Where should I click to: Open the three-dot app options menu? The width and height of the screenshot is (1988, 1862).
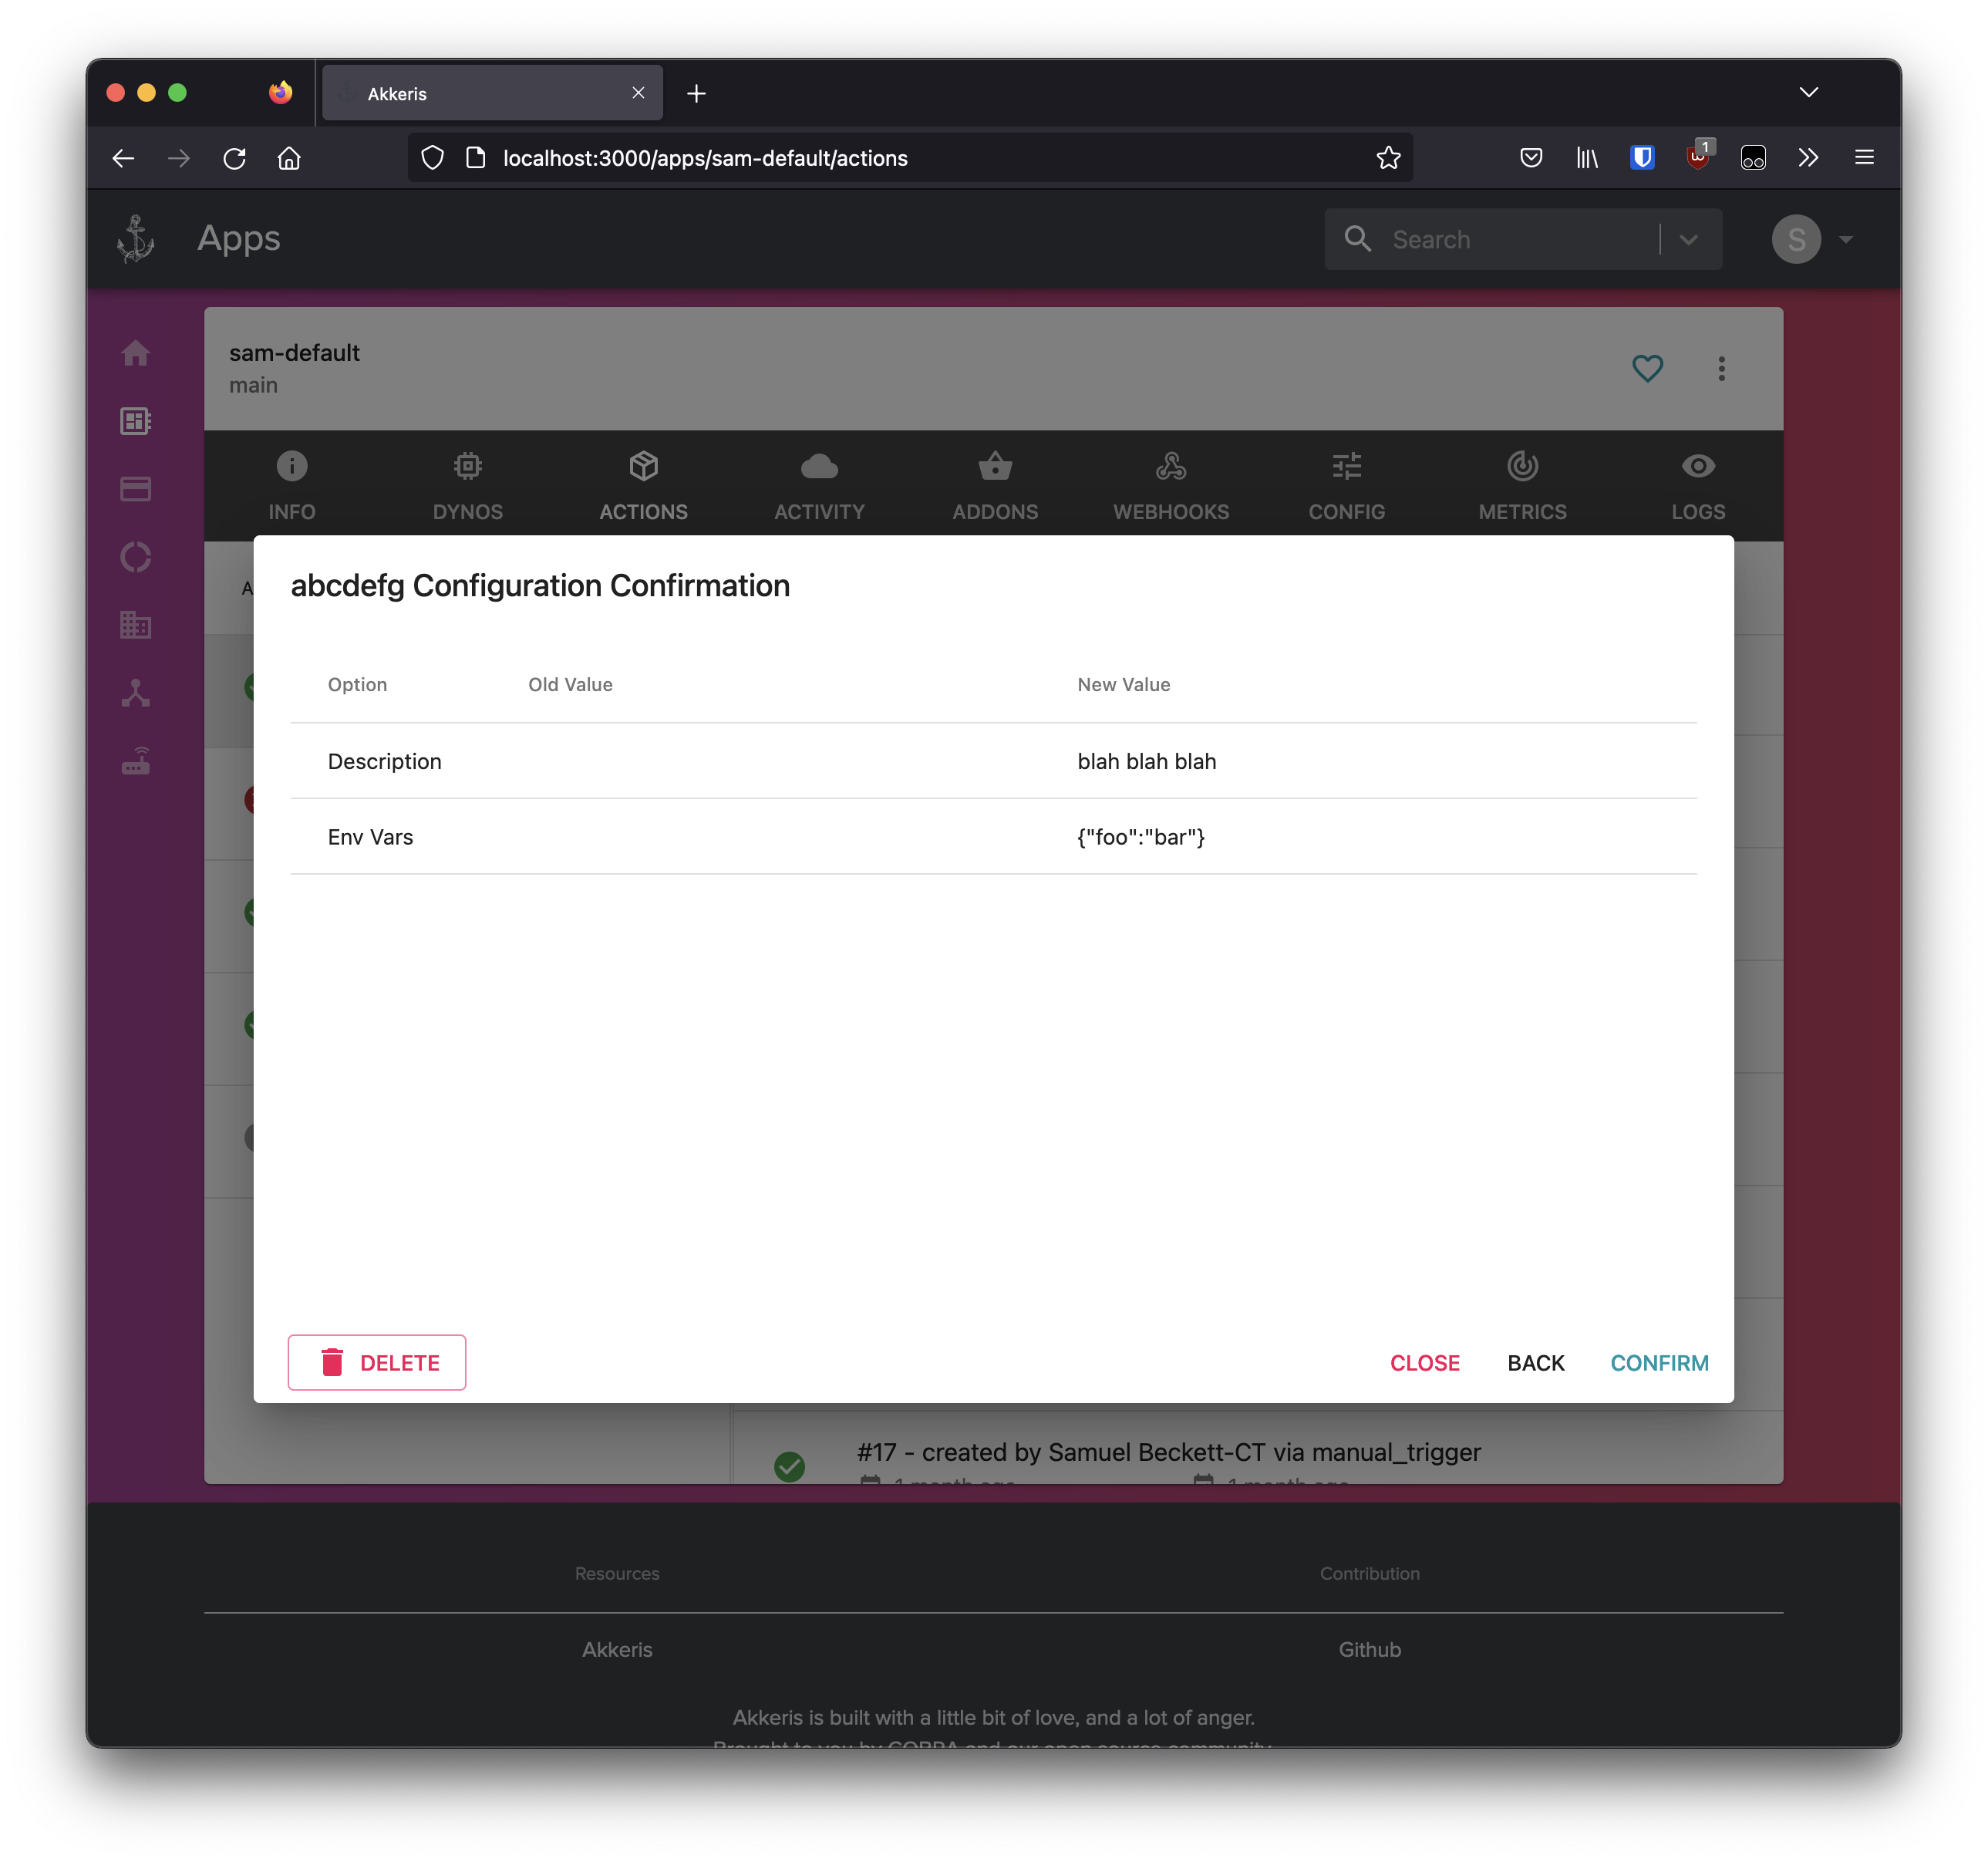click(x=1721, y=368)
